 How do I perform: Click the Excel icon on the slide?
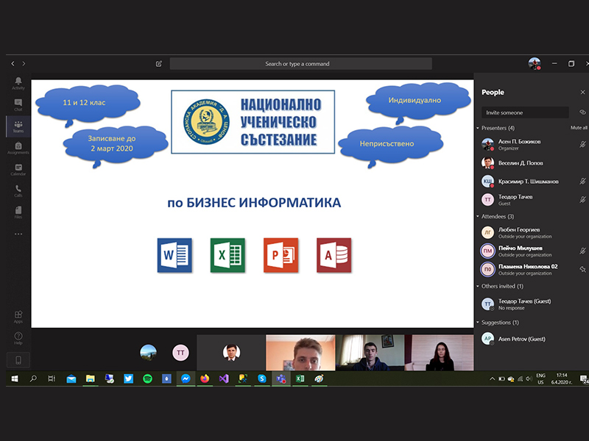[x=228, y=255]
